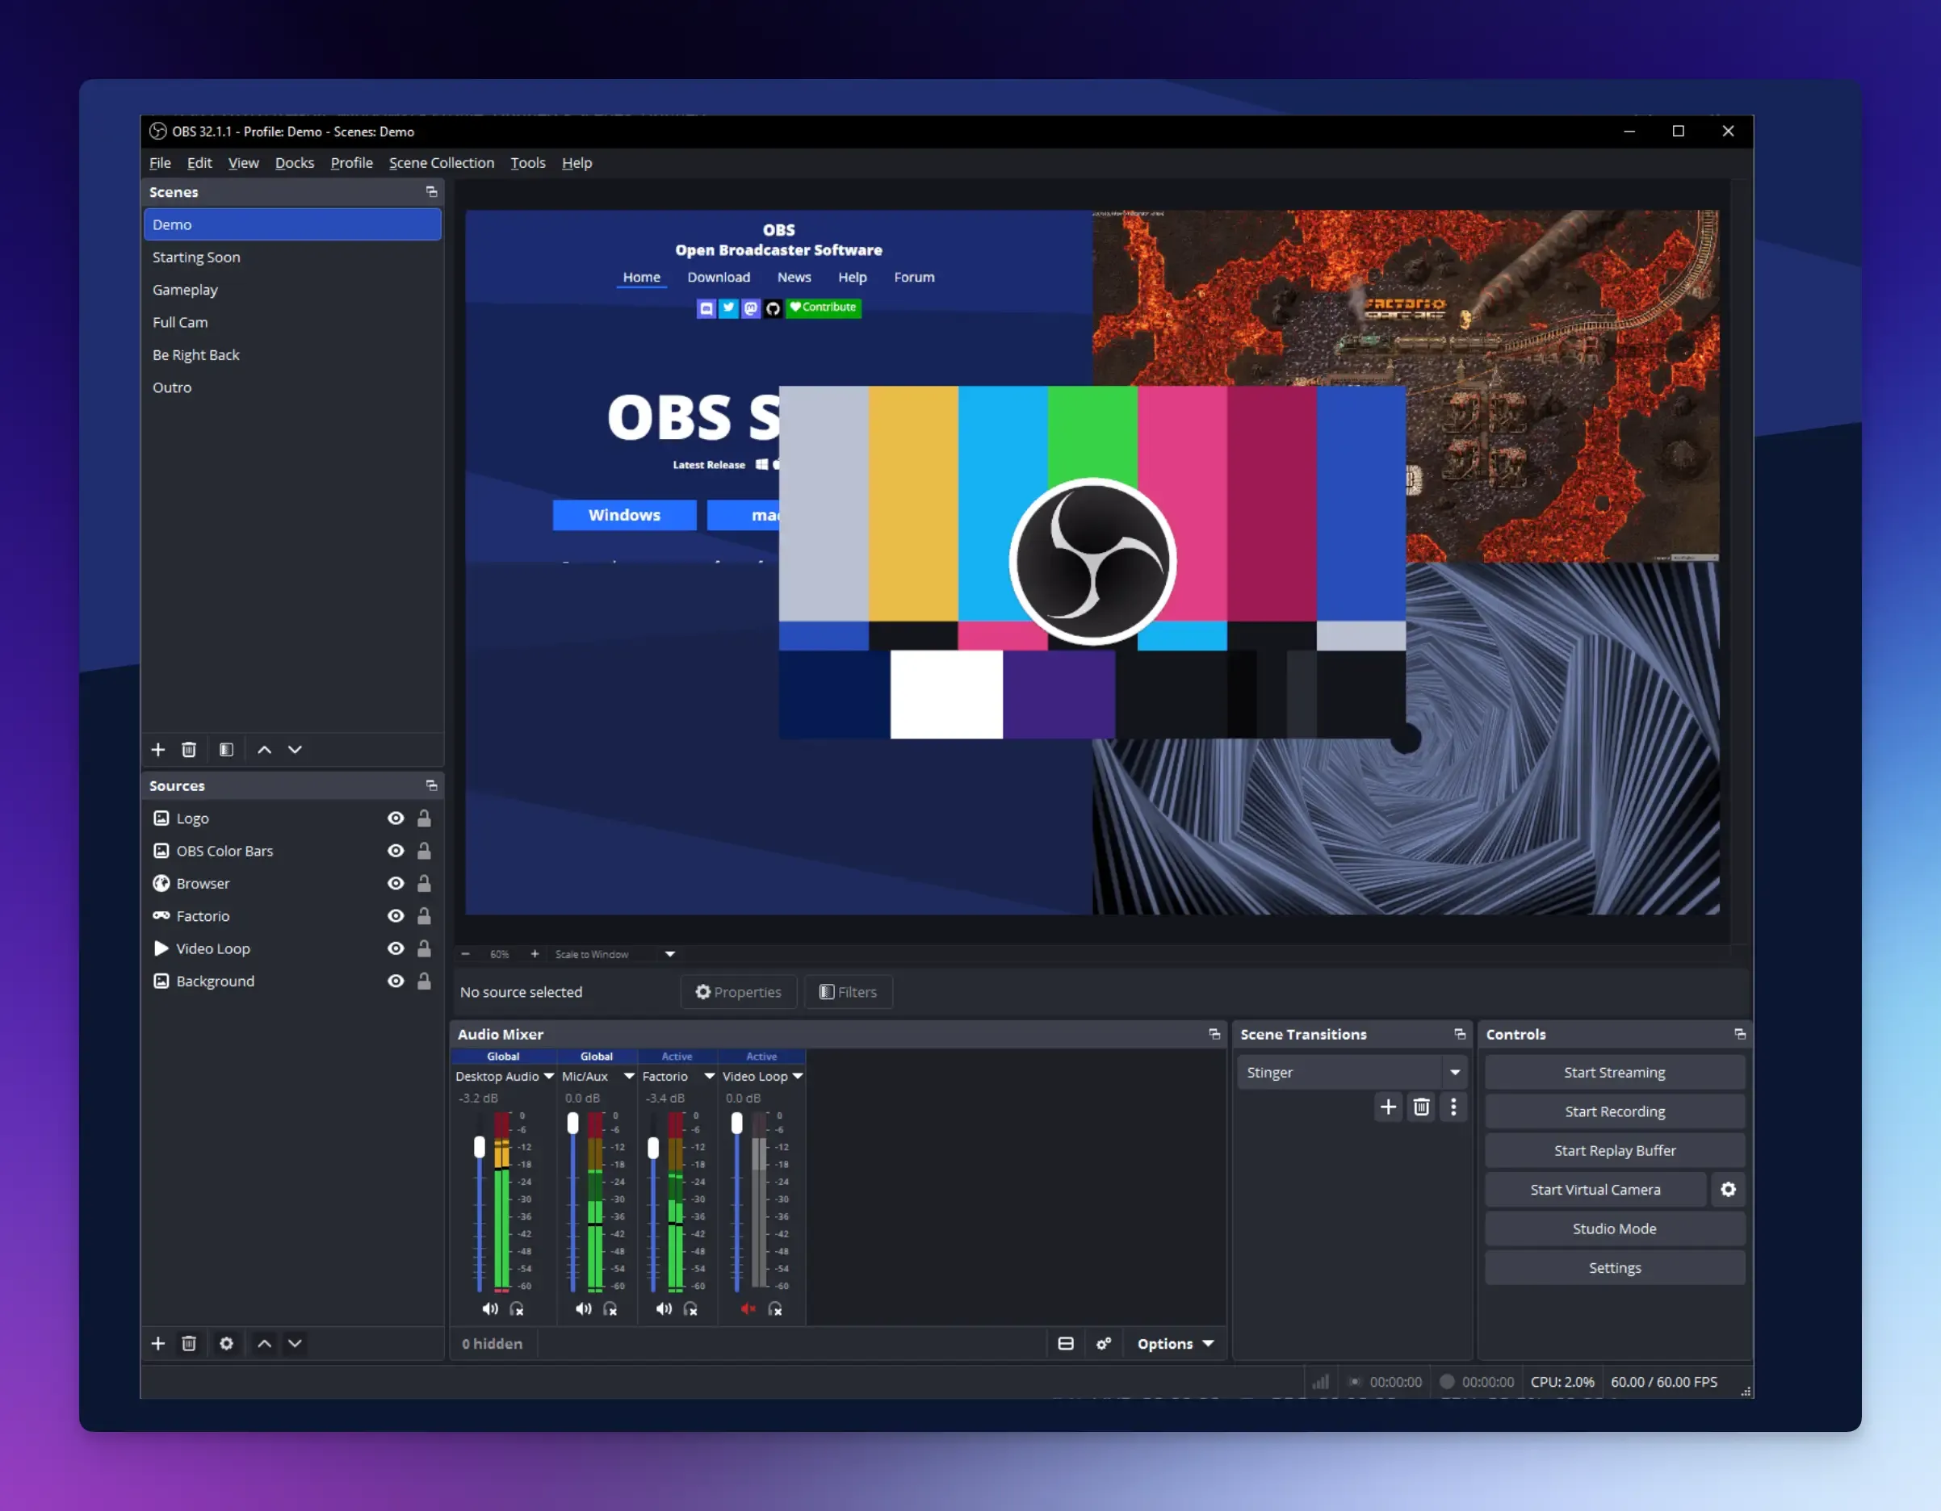Toggle audio monitoring for Mic/Aux
This screenshot has height=1511, width=1941.
pos(610,1308)
